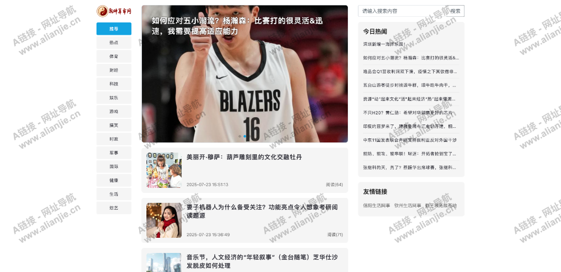The image size is (561, 272).
Task: Select the active blue carousel dot
Action: point(245,136)
